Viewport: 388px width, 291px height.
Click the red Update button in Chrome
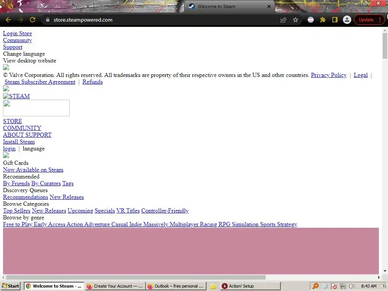[366, 20]
